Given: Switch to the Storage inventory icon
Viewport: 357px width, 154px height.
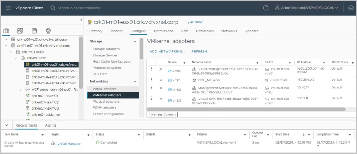Looking at the screenshot, I should [34, 31].
